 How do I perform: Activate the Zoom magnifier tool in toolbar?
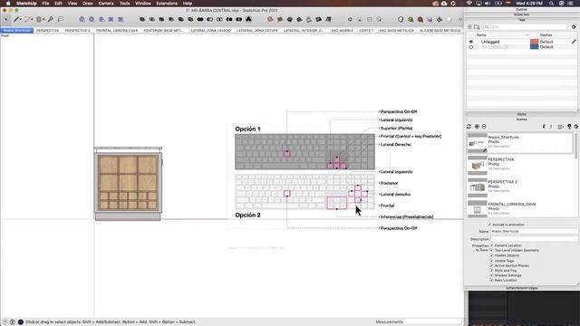click(x=51, y=19)
